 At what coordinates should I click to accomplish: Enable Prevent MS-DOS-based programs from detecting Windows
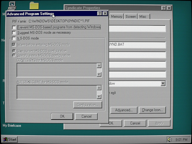coord(14,27)
